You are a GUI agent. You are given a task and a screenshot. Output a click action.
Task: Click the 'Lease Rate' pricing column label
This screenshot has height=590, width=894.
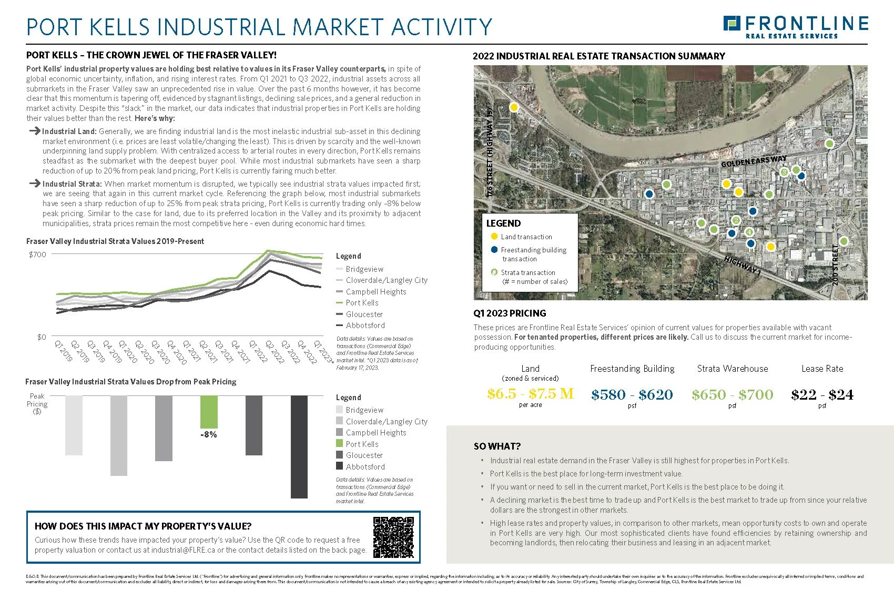click(822, 369)
